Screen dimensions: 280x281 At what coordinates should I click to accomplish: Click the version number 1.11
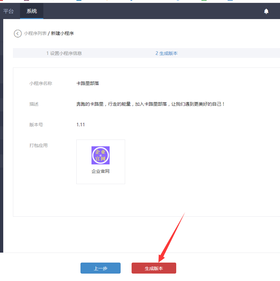pyautogui.click(x=81, y=125)
